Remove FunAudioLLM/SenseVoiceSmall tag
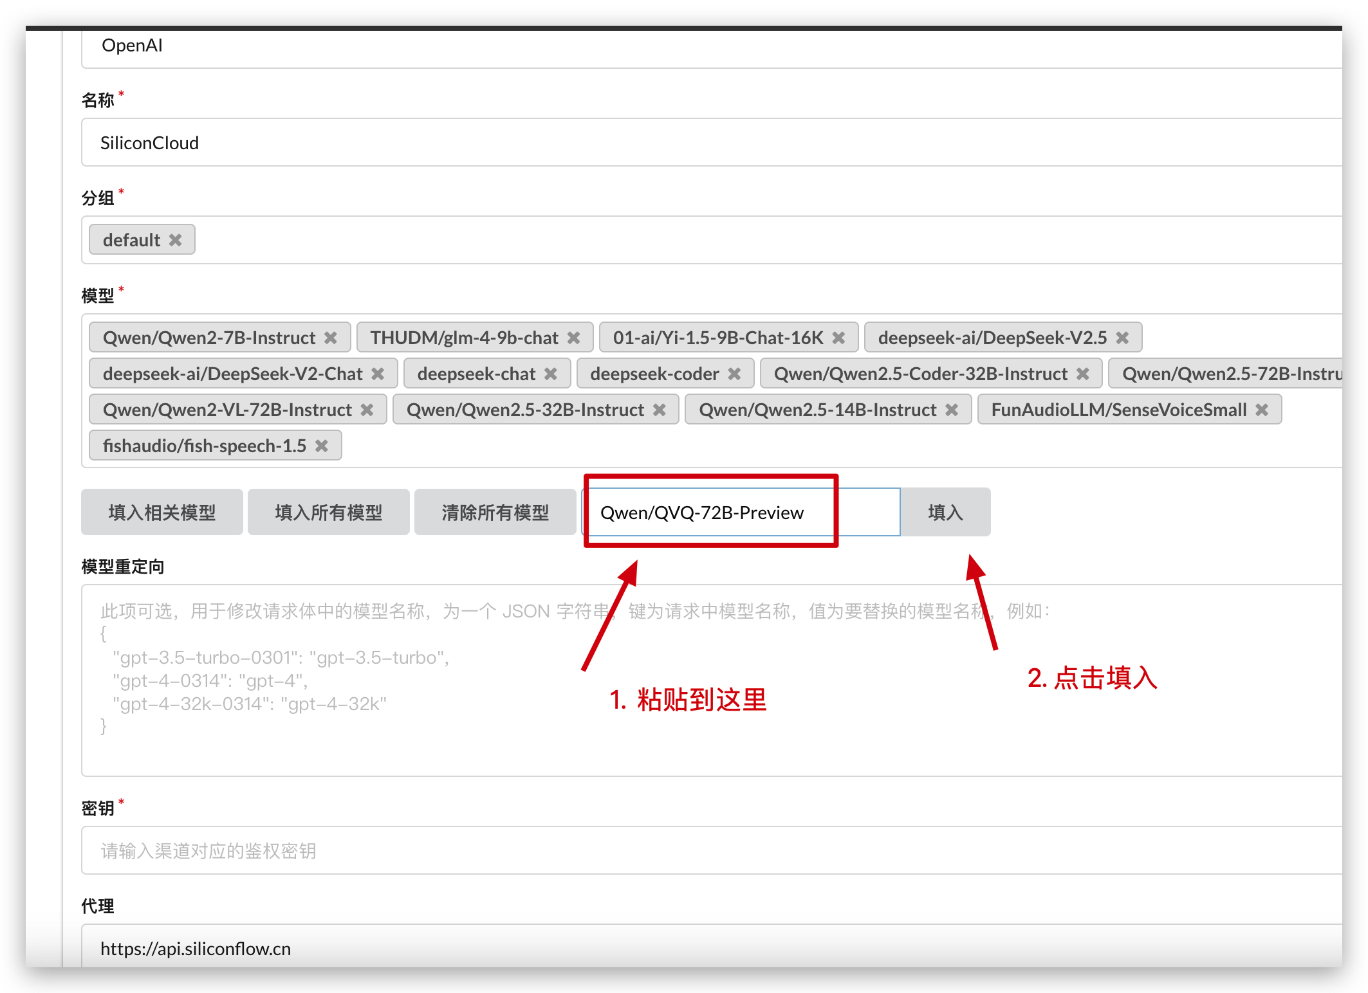Screen dimensions: 1368x993 [1262, 410]
